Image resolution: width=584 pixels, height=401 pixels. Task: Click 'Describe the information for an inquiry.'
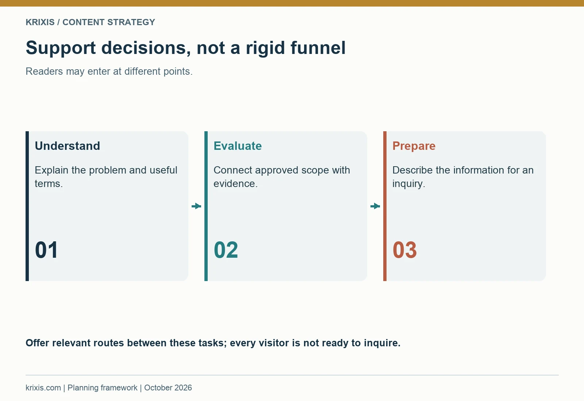click(x=463, y=177)
